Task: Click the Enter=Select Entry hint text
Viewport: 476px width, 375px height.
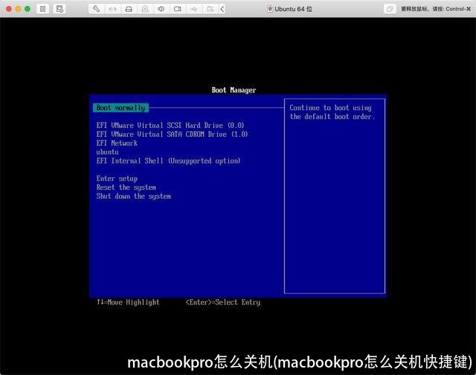Action: tap(223, 302)
